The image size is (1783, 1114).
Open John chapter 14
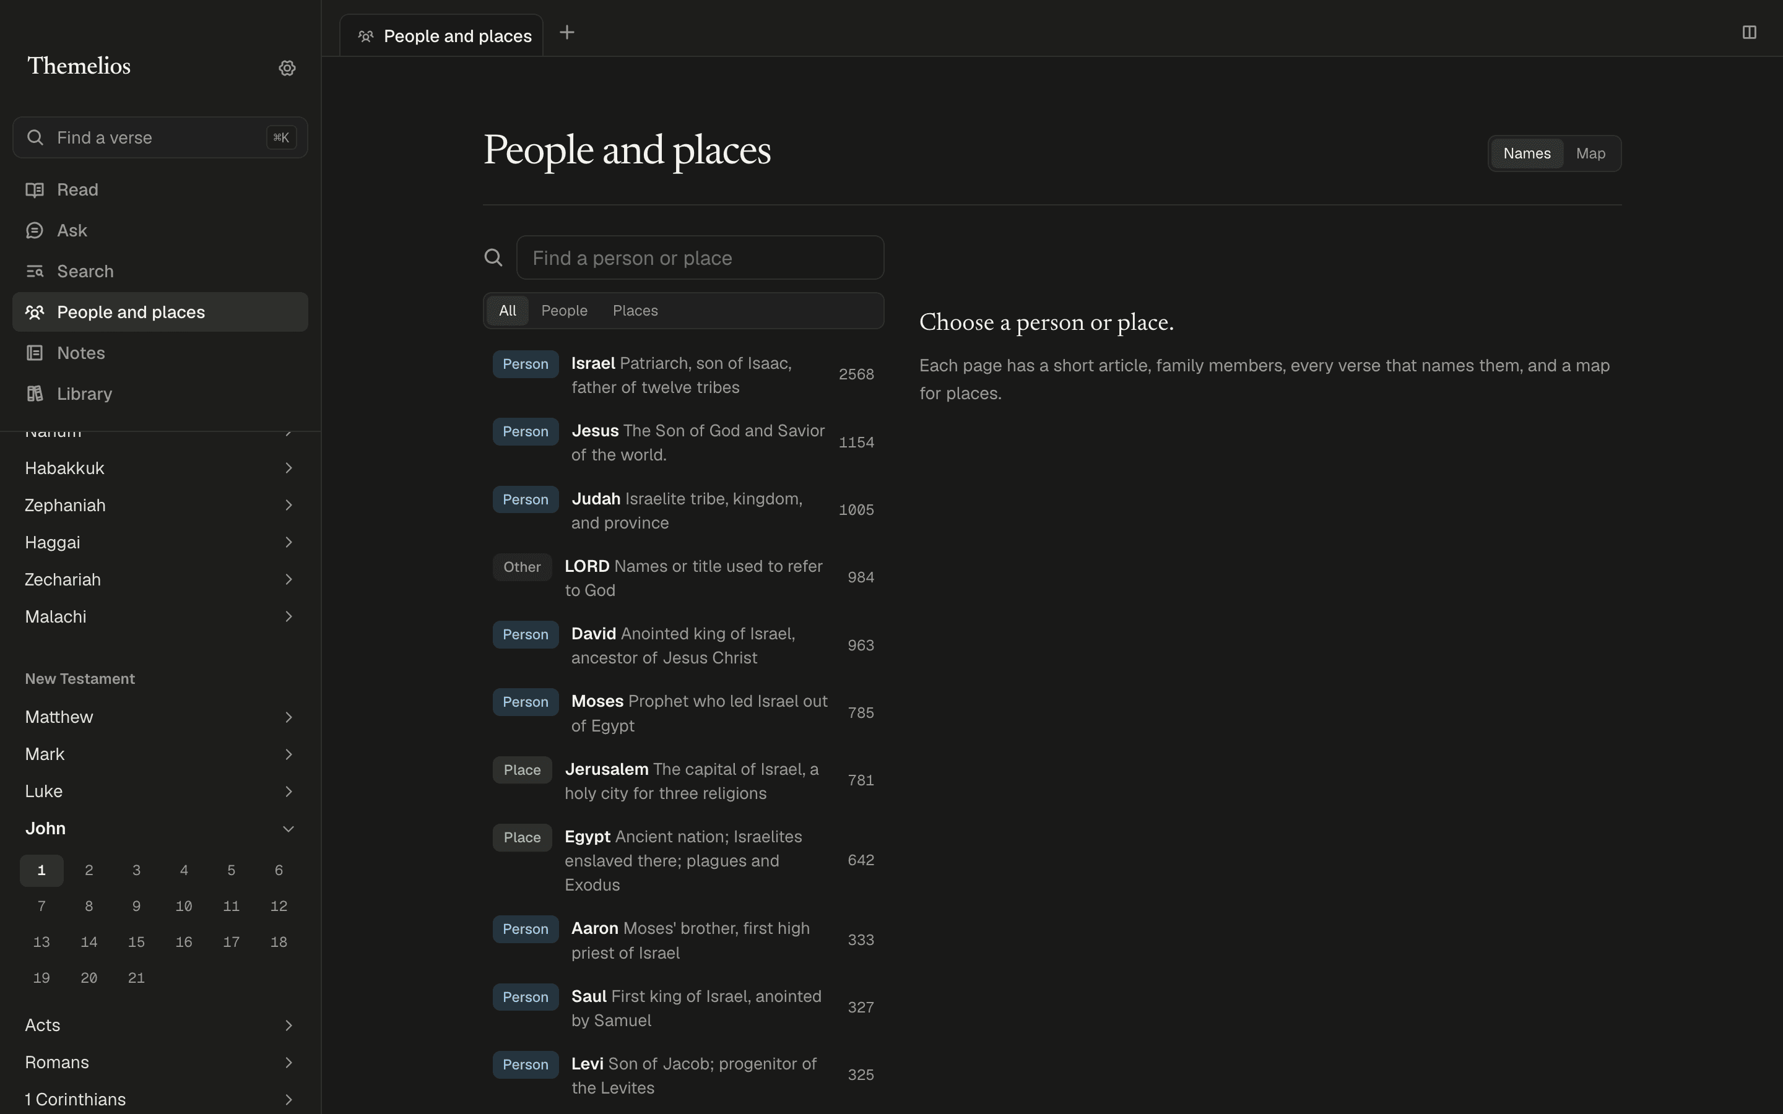click(89, 941)
